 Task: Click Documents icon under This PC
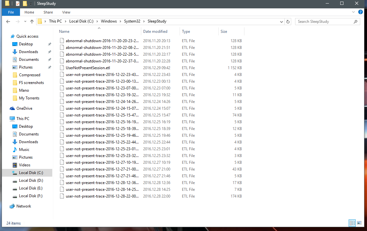[15, 134]
